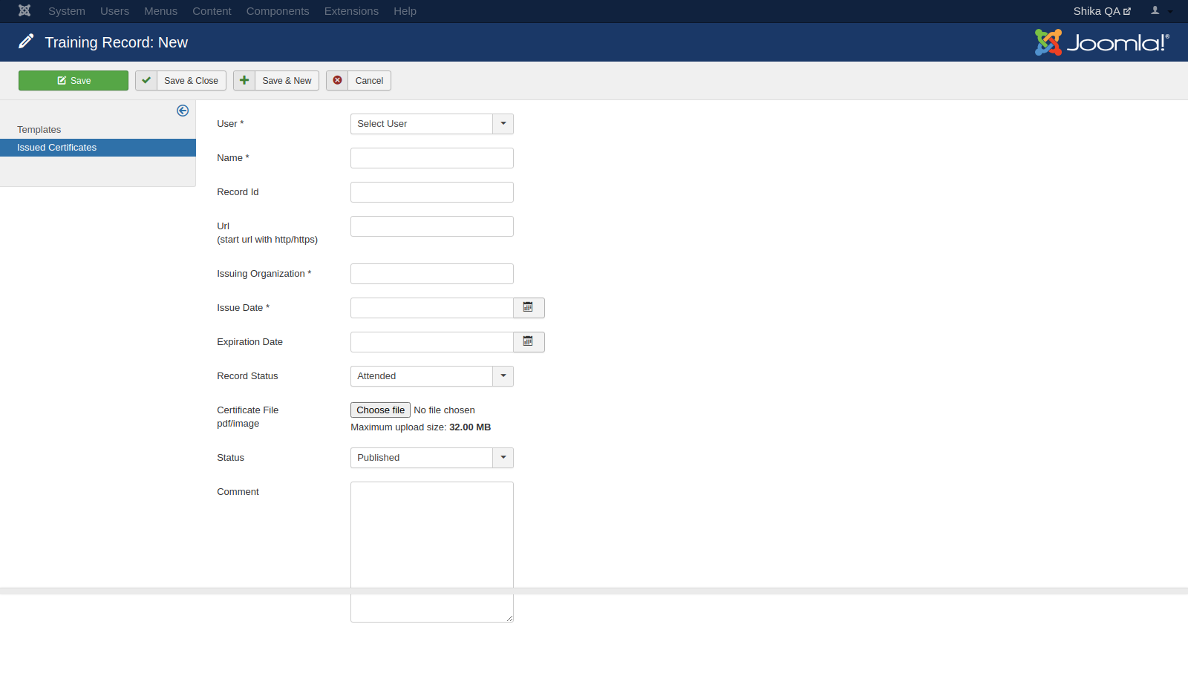Viewport: 1188px width, 673px height.
Task: Click inside the Comment text area
Action: coord(431,534)
